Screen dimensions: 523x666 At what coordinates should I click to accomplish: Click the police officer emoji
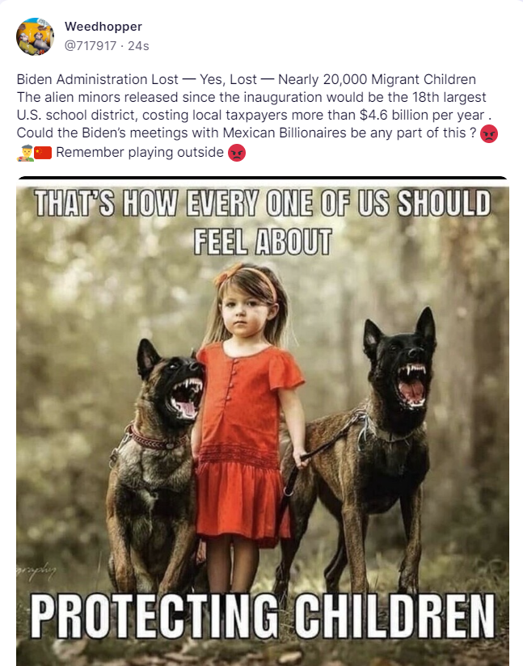point(25,153)
